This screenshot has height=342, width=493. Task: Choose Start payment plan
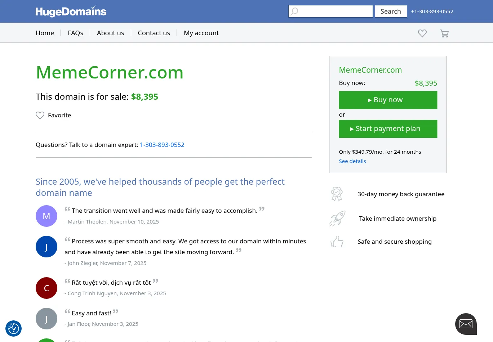click(388, 129)
